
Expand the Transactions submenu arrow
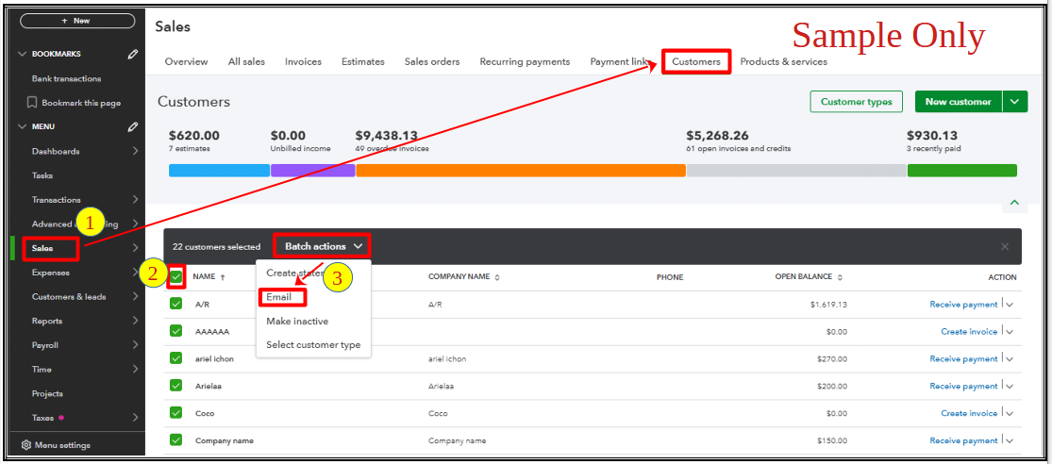pyautogui.click(x=135, y=199)
